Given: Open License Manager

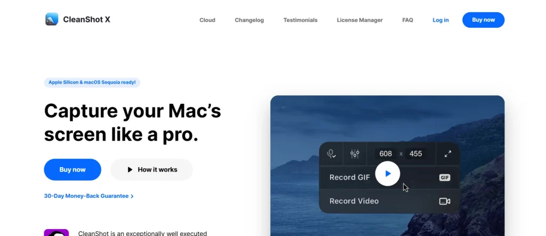Looking at the screenshot, I should click(x=360, y=20).
